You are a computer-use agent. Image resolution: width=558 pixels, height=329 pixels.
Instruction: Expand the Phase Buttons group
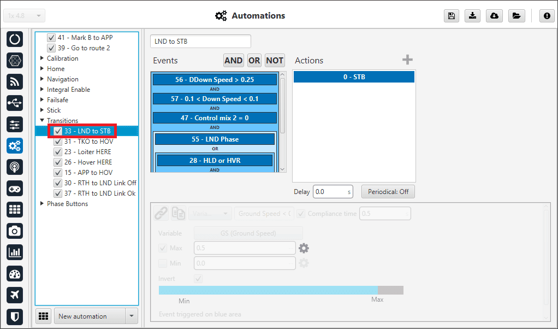pos(43,204)
